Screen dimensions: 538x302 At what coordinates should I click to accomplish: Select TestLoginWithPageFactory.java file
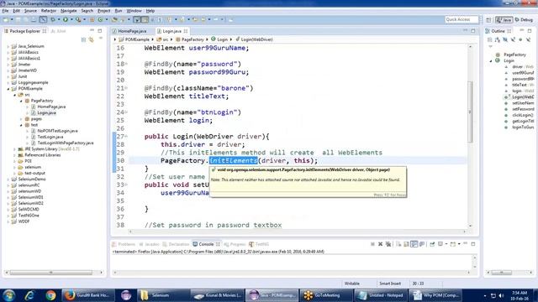point(66,143)
